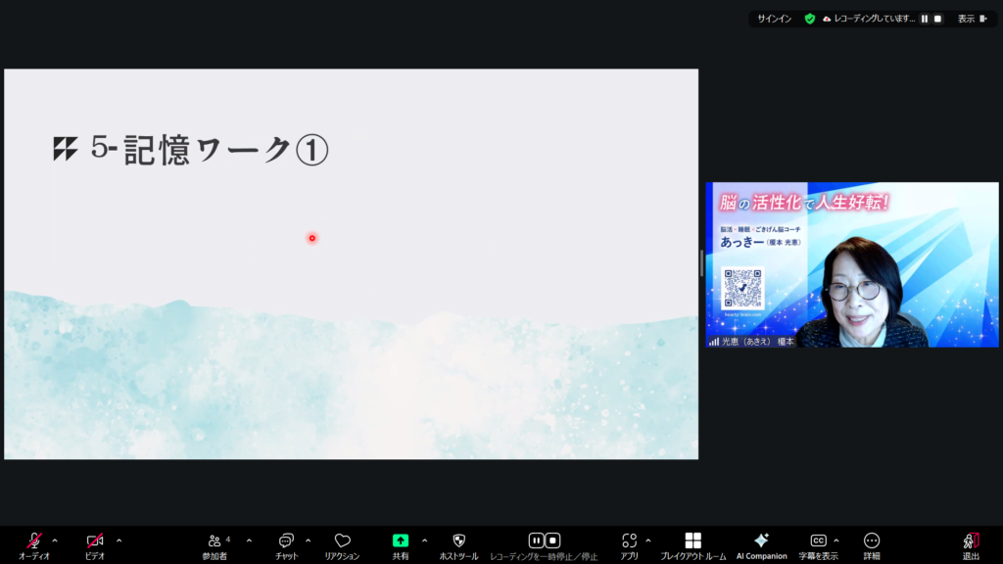Open the 表示 view menu at top right
The image size is (1003, 564).
[x=972, y=19]
